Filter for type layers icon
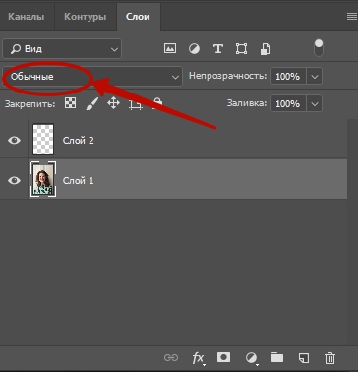The height and width of the screenshot is (372, 358). click(218, 49)
